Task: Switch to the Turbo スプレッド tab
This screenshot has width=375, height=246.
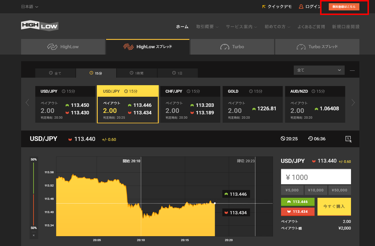Action: pos(317,47)
